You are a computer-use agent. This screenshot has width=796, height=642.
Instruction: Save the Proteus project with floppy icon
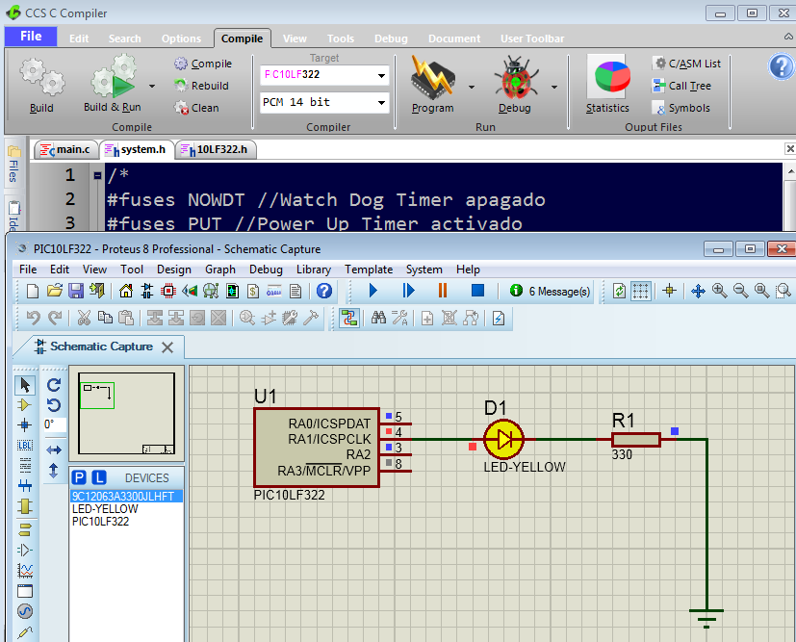[76, 291]
